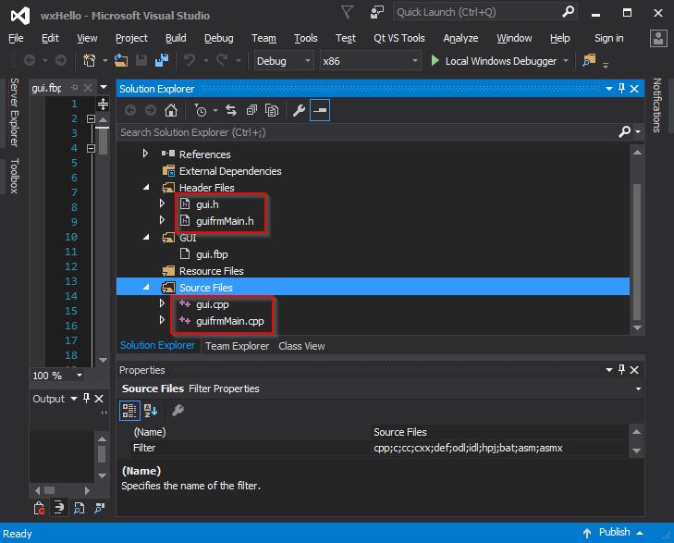This screenshot has height=543, width=674.
Task: Select Alphabetical sort in Properties panel
Action: (151, 411)
